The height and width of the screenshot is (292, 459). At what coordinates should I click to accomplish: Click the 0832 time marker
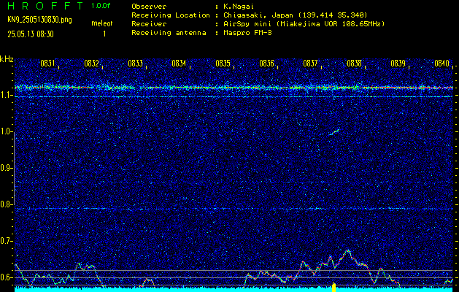pos(91,63)
